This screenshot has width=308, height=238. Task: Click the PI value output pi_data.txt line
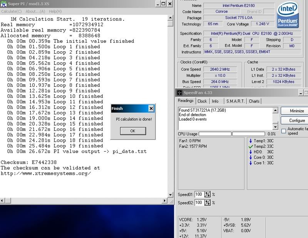click(x=77, y=151)
